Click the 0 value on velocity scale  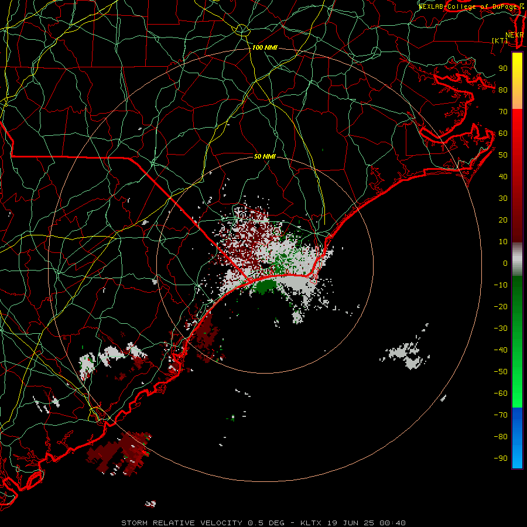click(505, 263)
